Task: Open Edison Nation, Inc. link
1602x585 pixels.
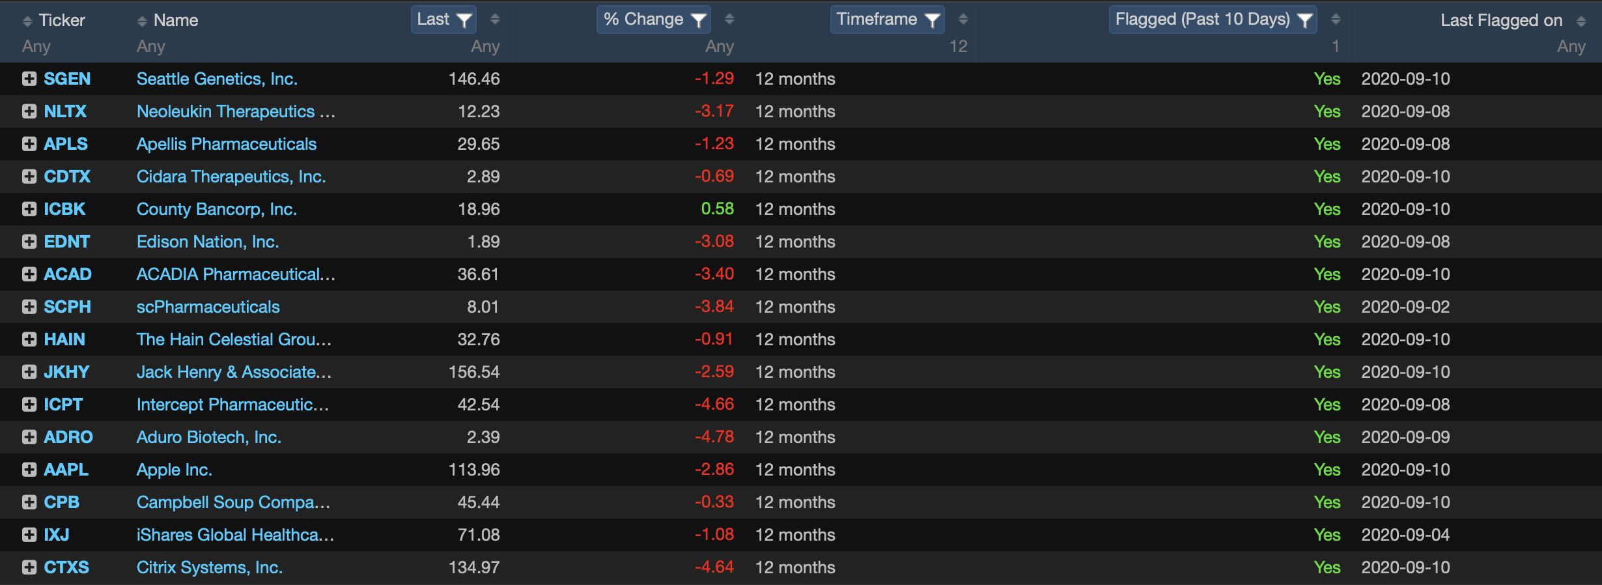Action: pos(208,242)
